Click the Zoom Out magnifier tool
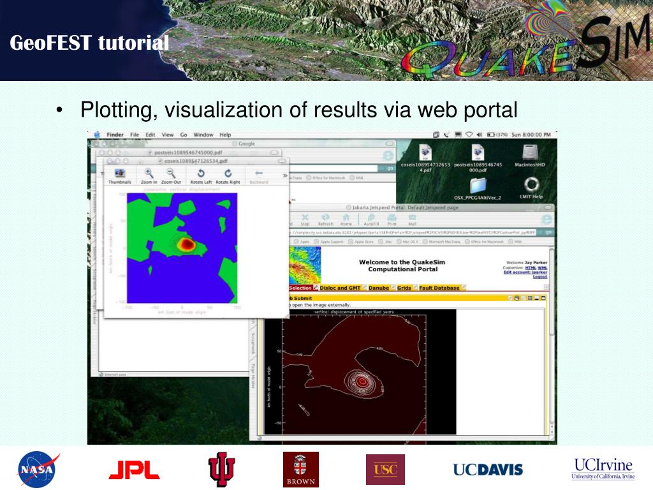Image resolution: width=653 pixels, height=490 pixels. click(x=171, y=176)
